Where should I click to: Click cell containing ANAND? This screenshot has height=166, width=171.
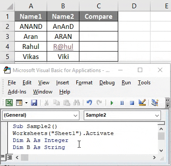coord(31,26)
